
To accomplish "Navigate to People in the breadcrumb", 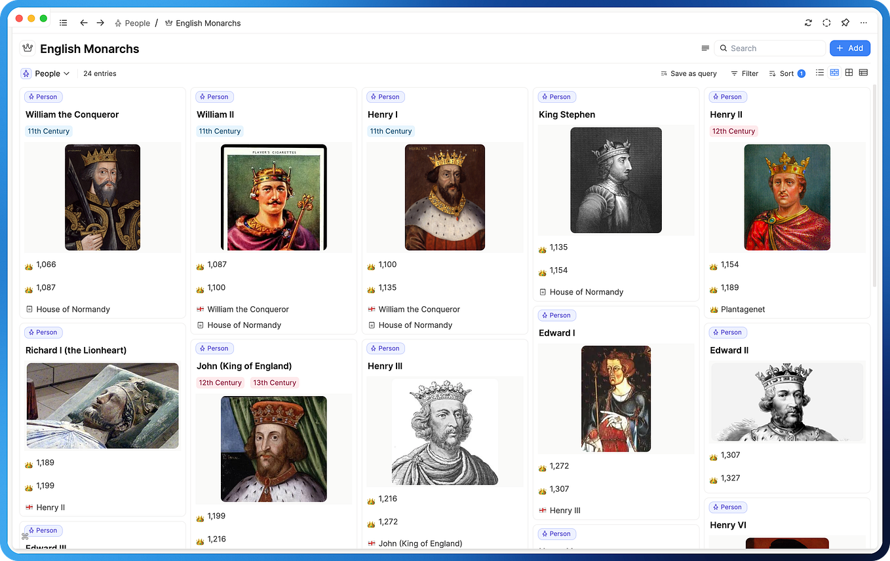I will (x=137, y=22).
